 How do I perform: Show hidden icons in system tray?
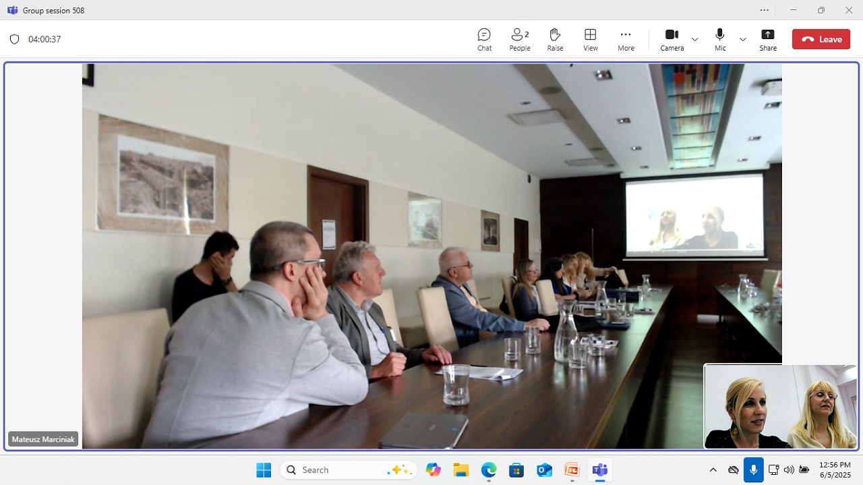pyautogui.click(x=713, y=469)
